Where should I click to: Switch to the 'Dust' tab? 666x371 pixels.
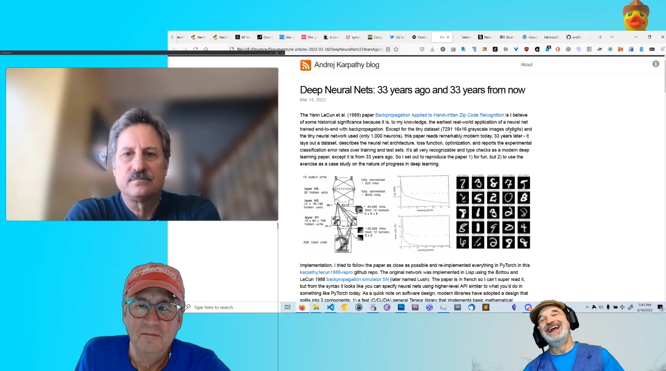point(507,37)
